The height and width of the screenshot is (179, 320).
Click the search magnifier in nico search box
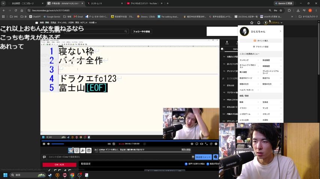point(126,31)
